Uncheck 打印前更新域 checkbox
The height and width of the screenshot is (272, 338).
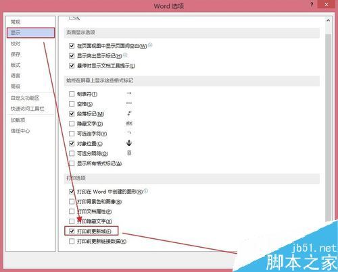coord(72,232)
